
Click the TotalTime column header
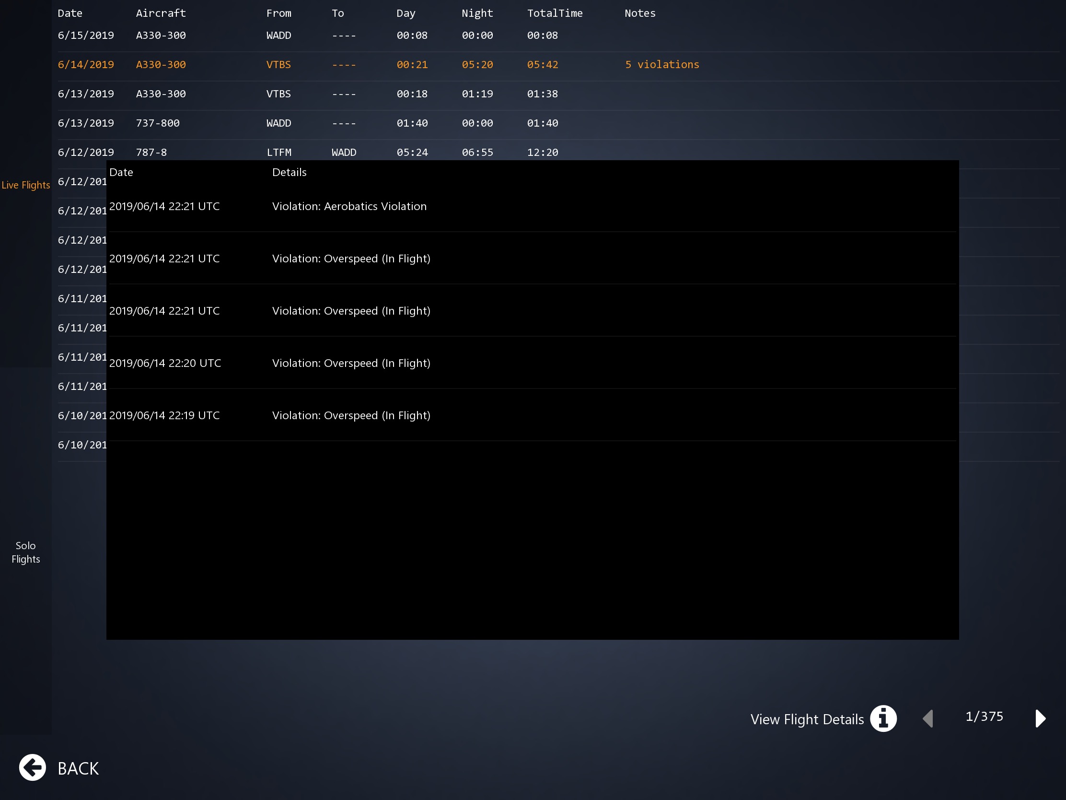point(555,13)
